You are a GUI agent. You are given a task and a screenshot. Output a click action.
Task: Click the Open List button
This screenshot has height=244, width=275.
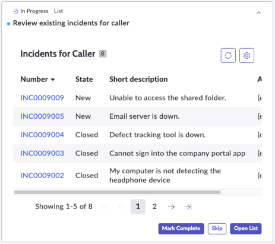click(246, 229)
